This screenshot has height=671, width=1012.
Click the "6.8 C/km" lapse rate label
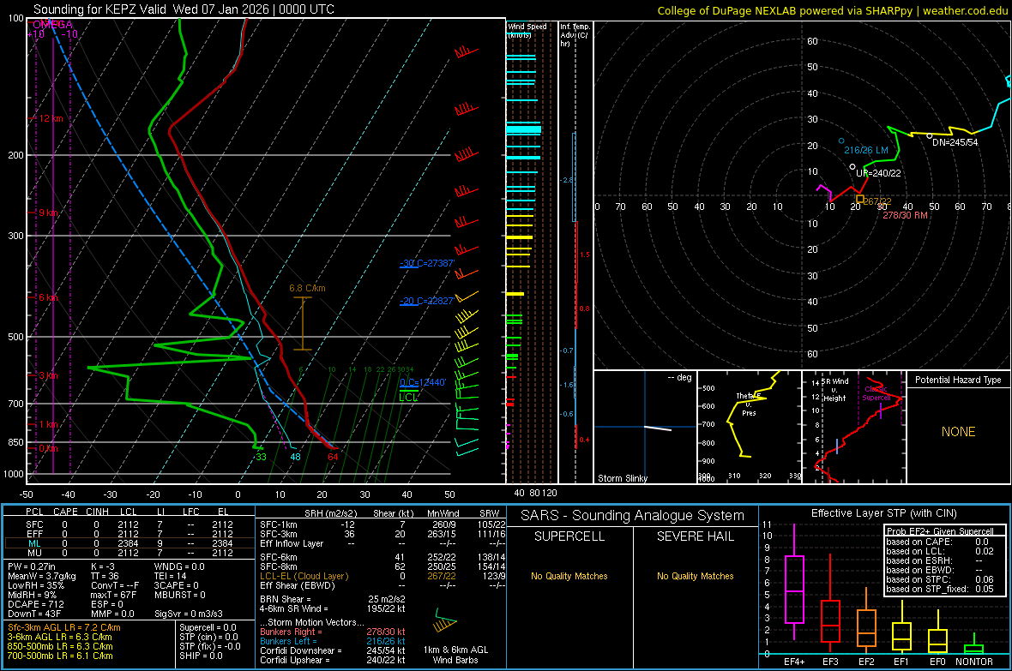coord(307,289)
